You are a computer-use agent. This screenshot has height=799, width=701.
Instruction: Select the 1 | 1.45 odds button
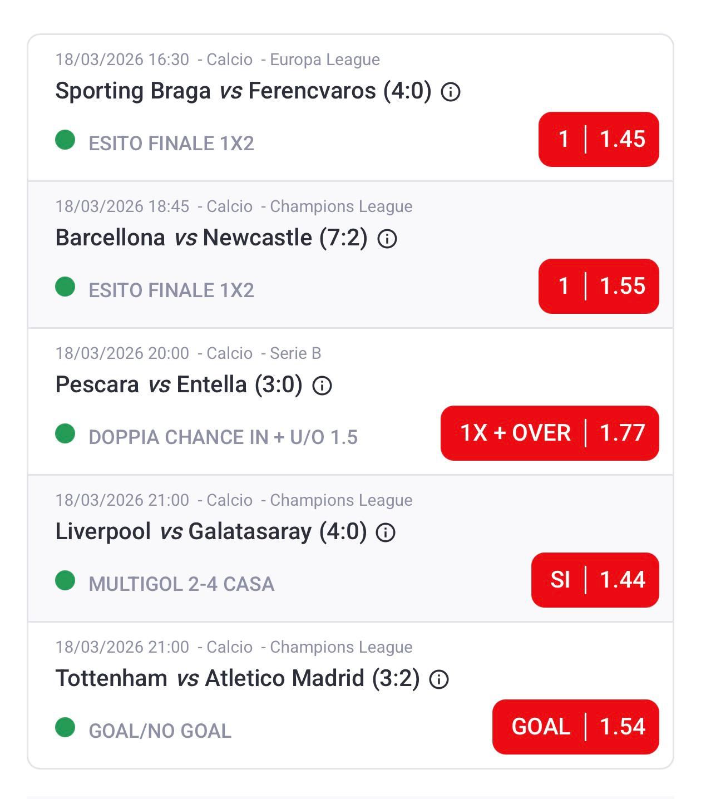[598, 139]
